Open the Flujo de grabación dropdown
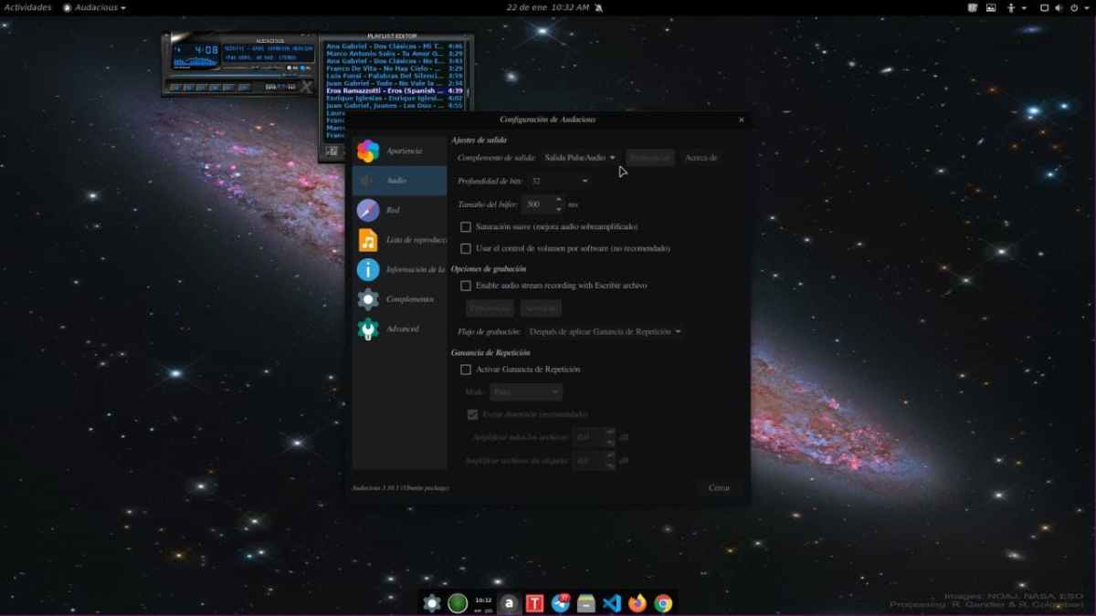 pyautogui.click(x=603, y=331)
